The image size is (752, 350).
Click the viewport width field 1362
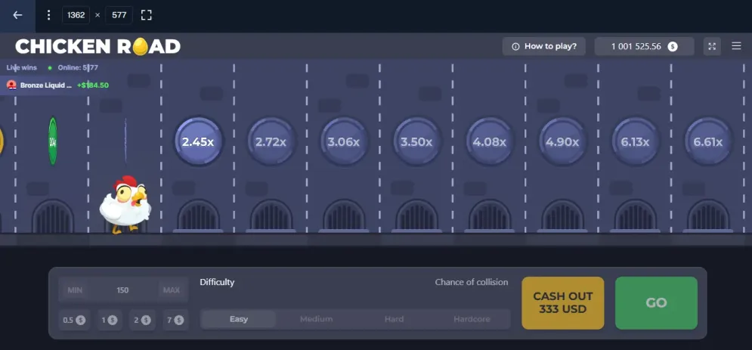tap(76, 15)
